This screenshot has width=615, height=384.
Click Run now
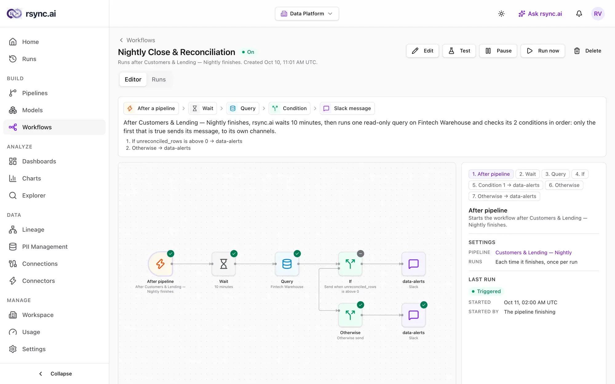point(543,51)
